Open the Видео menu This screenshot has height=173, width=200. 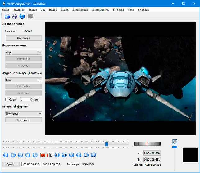[x=53, y=10]
